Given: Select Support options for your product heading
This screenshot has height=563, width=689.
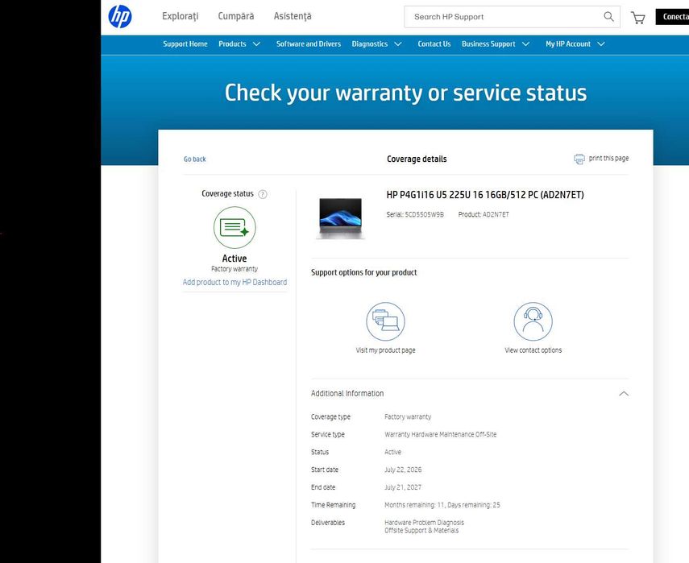Looking at the screenshot, I should pyautogui.click(x=363, y=272).
